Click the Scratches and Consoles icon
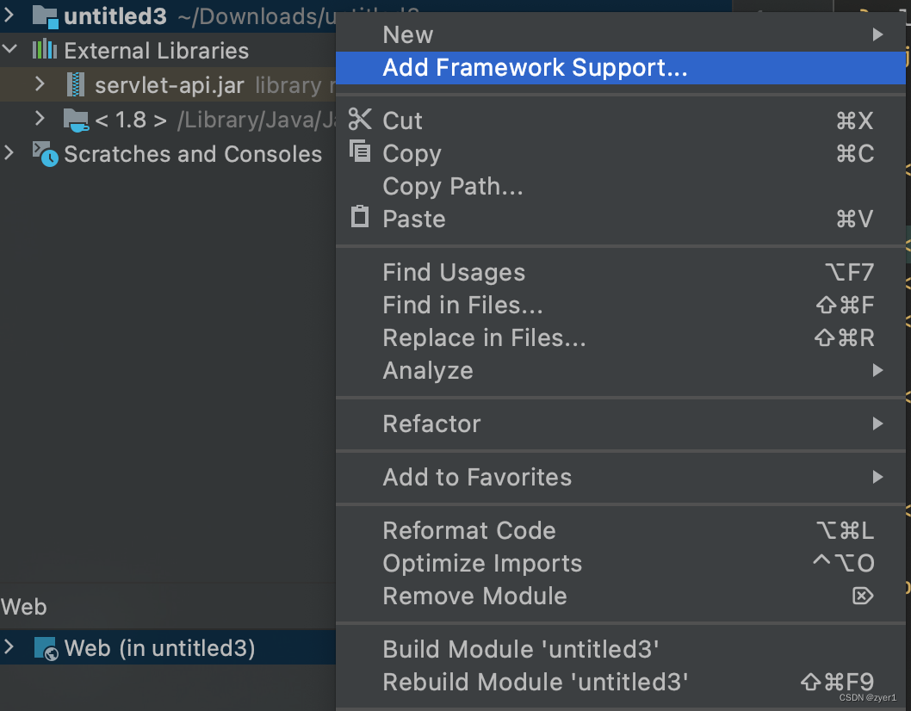The width and height of the screenshot is (911, 711). (x=45, y=154)
